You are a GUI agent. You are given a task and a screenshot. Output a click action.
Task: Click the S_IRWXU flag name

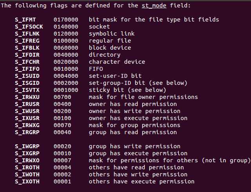tap(27, 97)
